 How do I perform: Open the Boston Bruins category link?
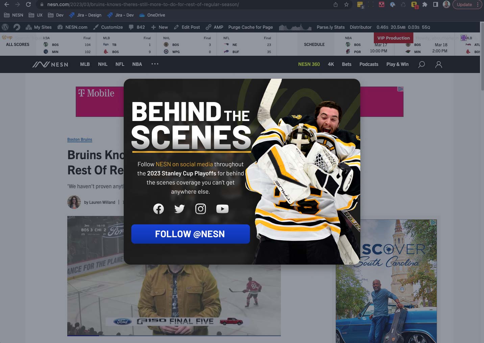80,140
